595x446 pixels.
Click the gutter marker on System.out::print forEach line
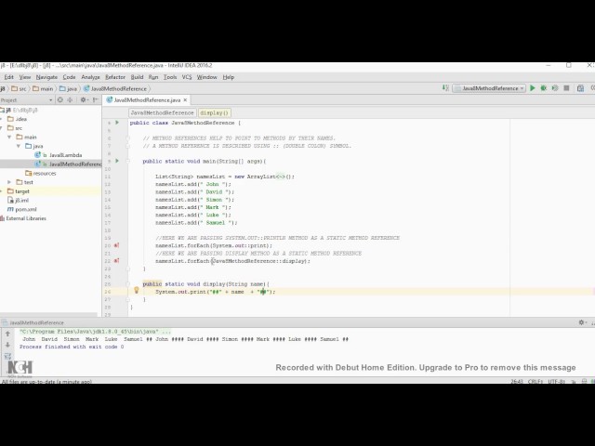pos(117,245)
